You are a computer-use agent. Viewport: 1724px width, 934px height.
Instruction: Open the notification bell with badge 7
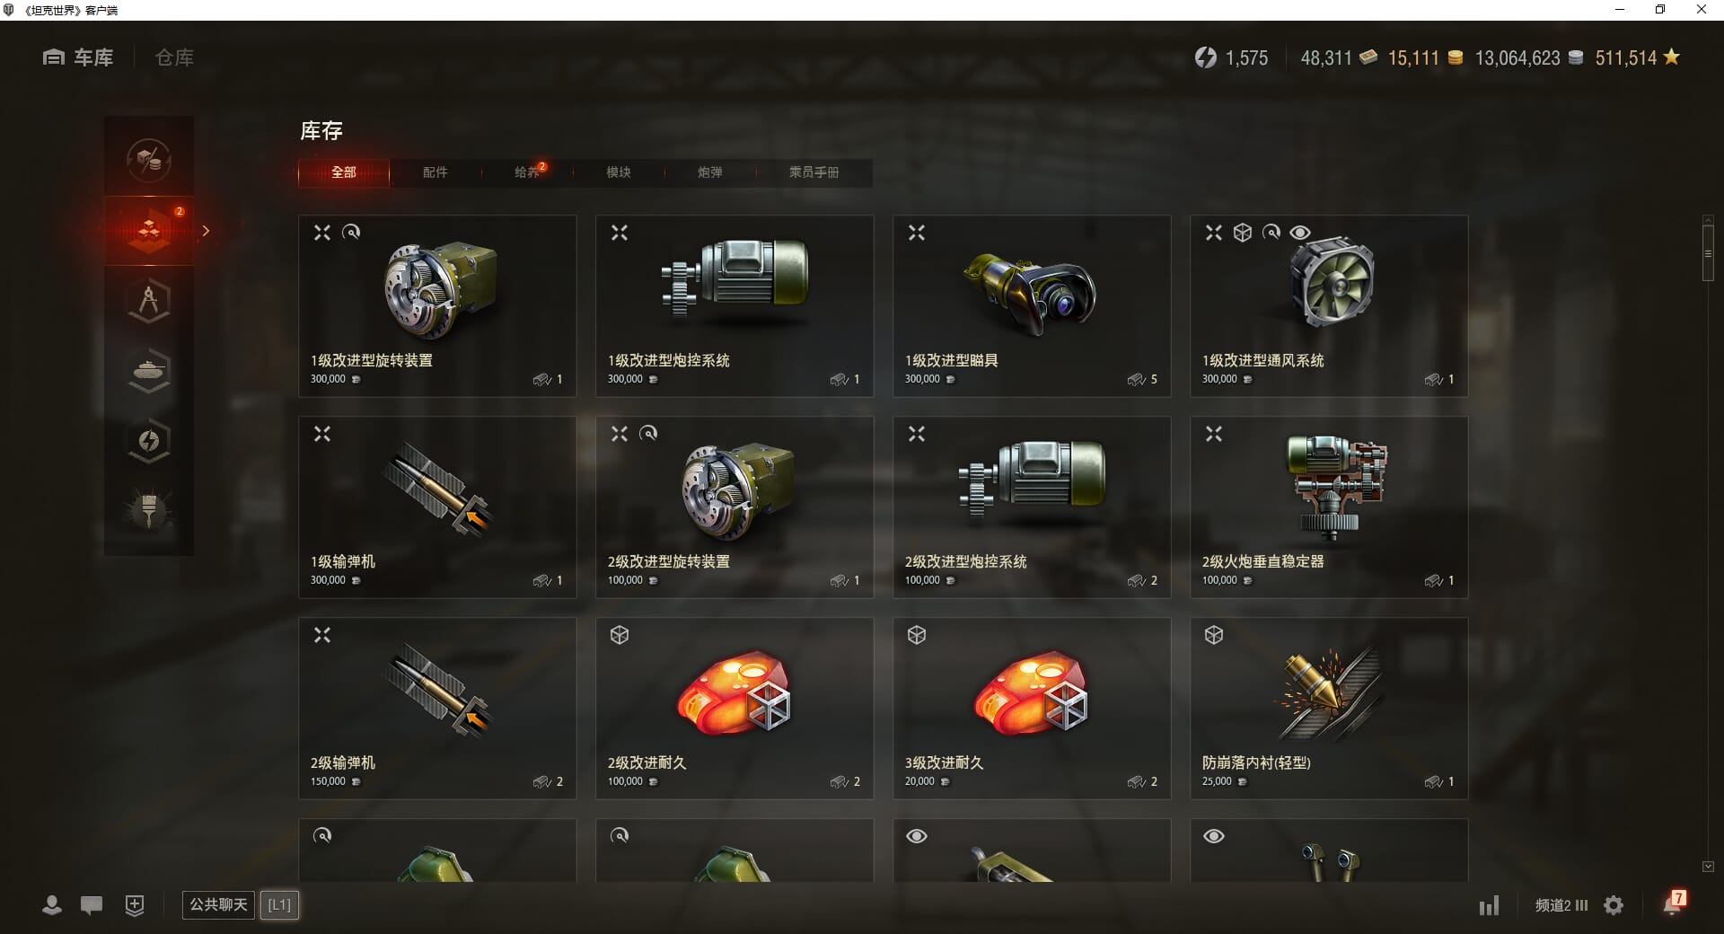(1674, 903)
